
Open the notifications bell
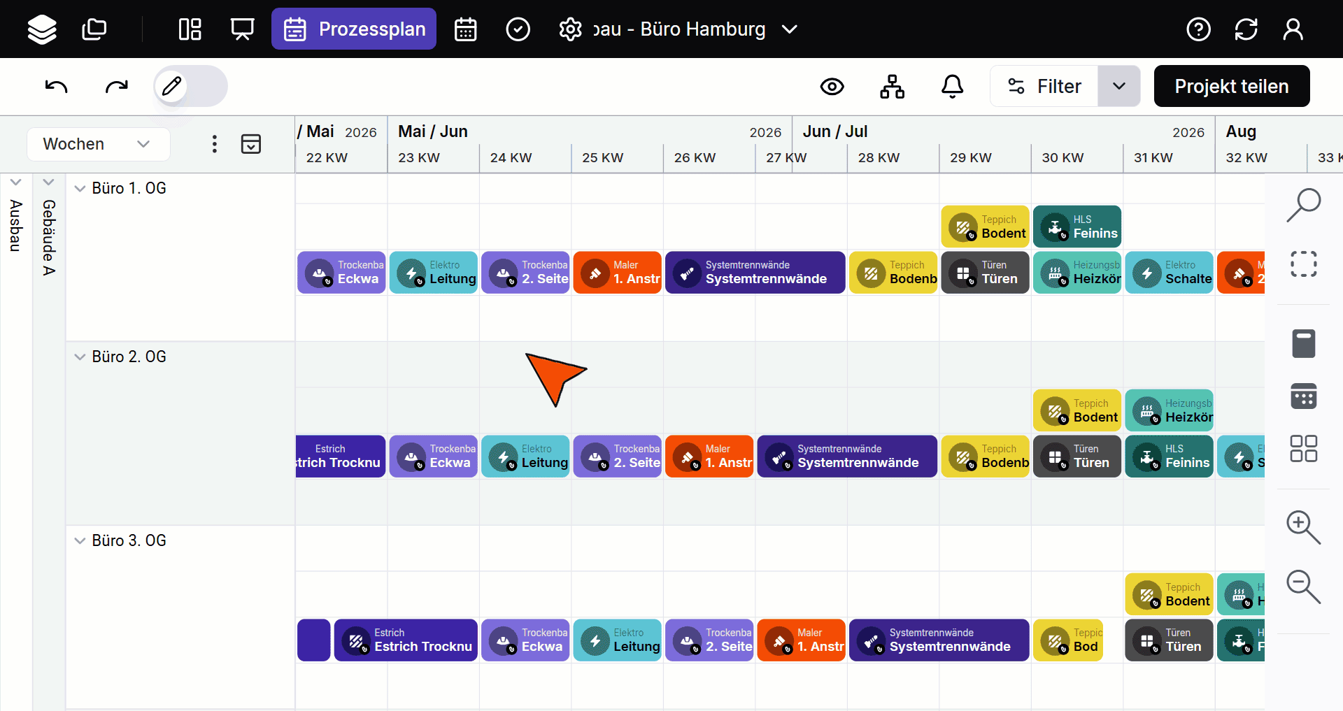pos(952,86)
